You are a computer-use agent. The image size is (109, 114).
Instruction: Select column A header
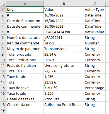[x=25, y=4]
